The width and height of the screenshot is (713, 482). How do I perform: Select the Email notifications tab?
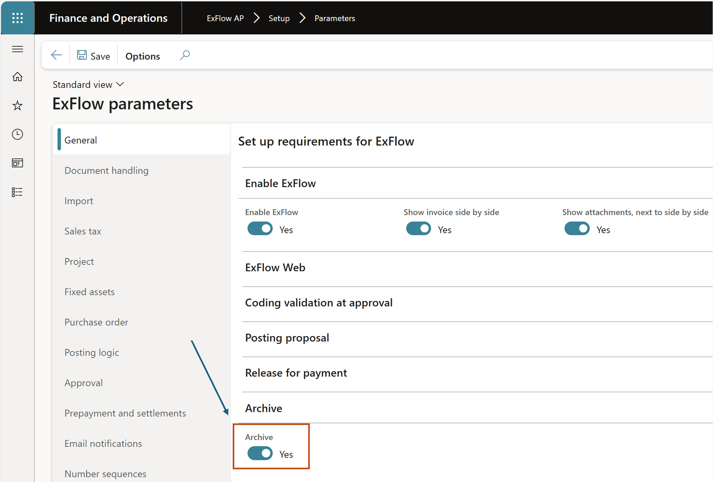point(142,443)
